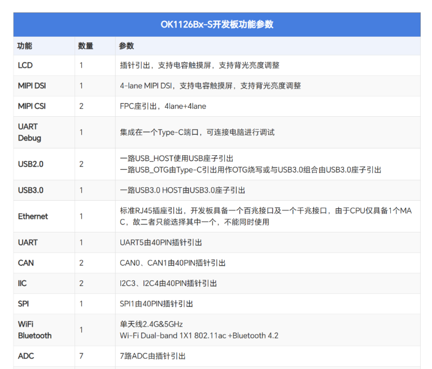Select the UART Debug row label
Viewport: 432px width, 369px height.
(29, 132)
